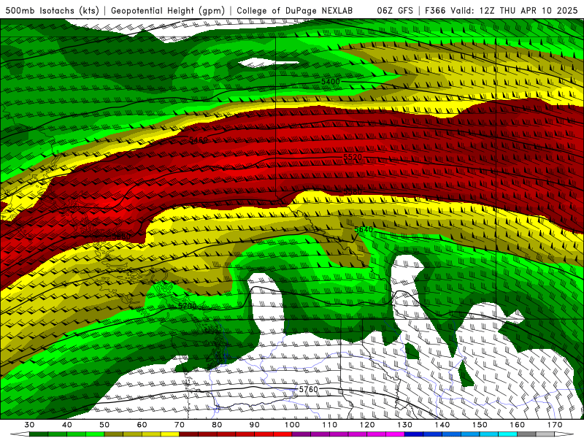This screenshot has width=584, height=438.
Task: Select the bright red swatch ending at 100
Action: point(283,434)
